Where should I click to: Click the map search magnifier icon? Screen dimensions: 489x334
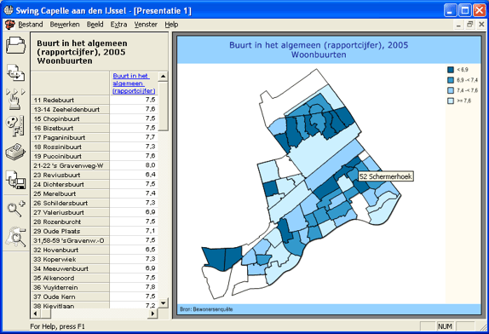point(15,237)
